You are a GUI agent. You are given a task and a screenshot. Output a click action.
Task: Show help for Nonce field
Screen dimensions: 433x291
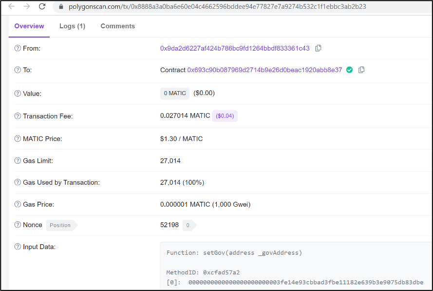pos(18,224)
